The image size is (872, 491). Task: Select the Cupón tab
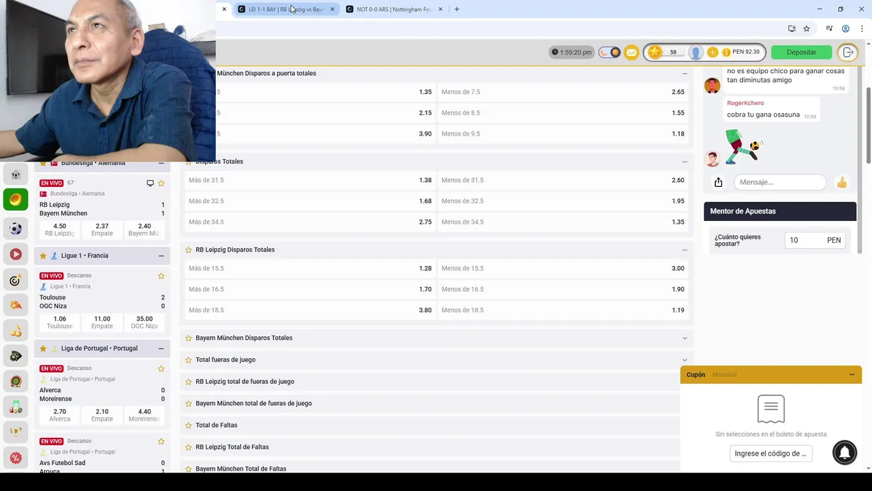(x=696, y=374)
